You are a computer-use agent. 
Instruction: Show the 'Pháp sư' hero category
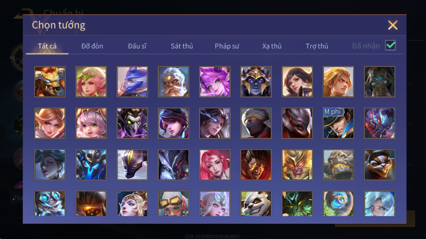pyautogui.click(x=227, y=46)
